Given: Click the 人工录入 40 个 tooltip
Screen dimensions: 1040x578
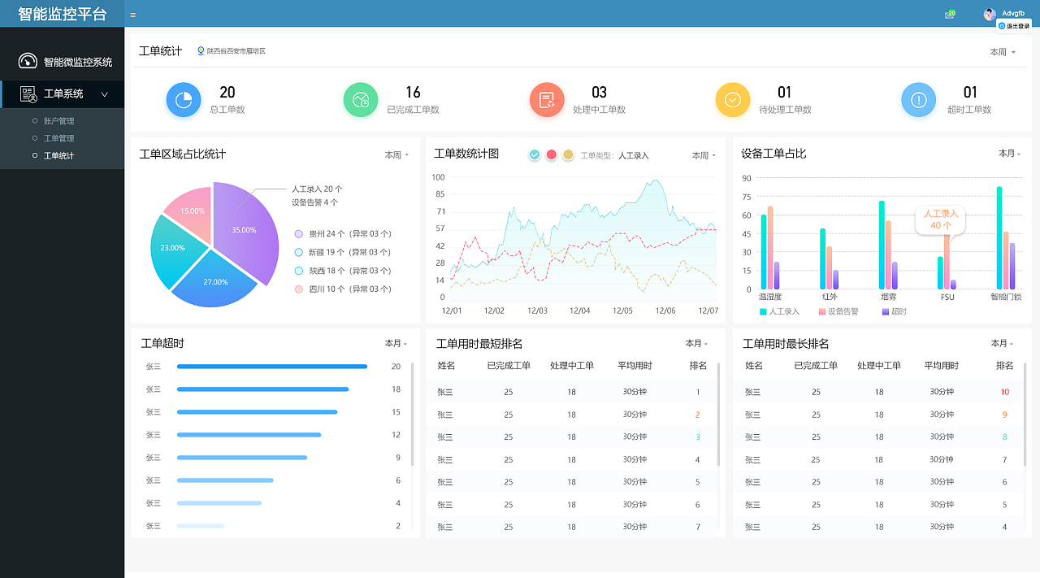Looking at the screenshot, I should (940, 219).
